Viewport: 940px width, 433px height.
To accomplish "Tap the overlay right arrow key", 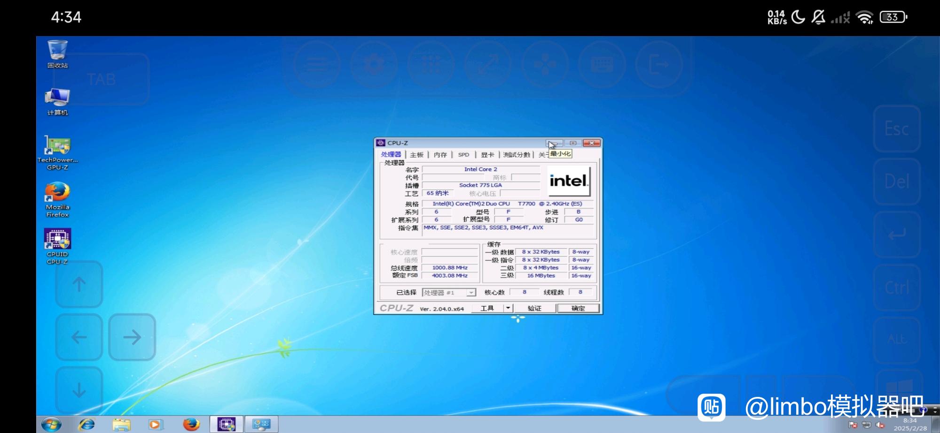I will [132, 337].
